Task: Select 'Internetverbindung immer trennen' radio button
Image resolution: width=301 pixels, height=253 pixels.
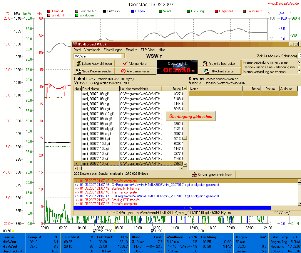Action: click(x=299, y=62)
